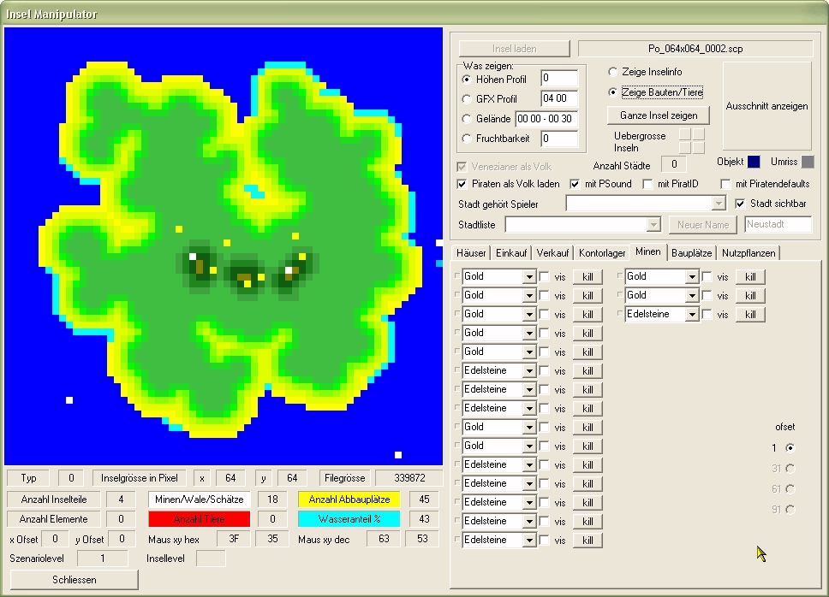Screen dimensions: 829x597
Task: Select the Fruchtbarkeit radio option
Action: point(467,139)
